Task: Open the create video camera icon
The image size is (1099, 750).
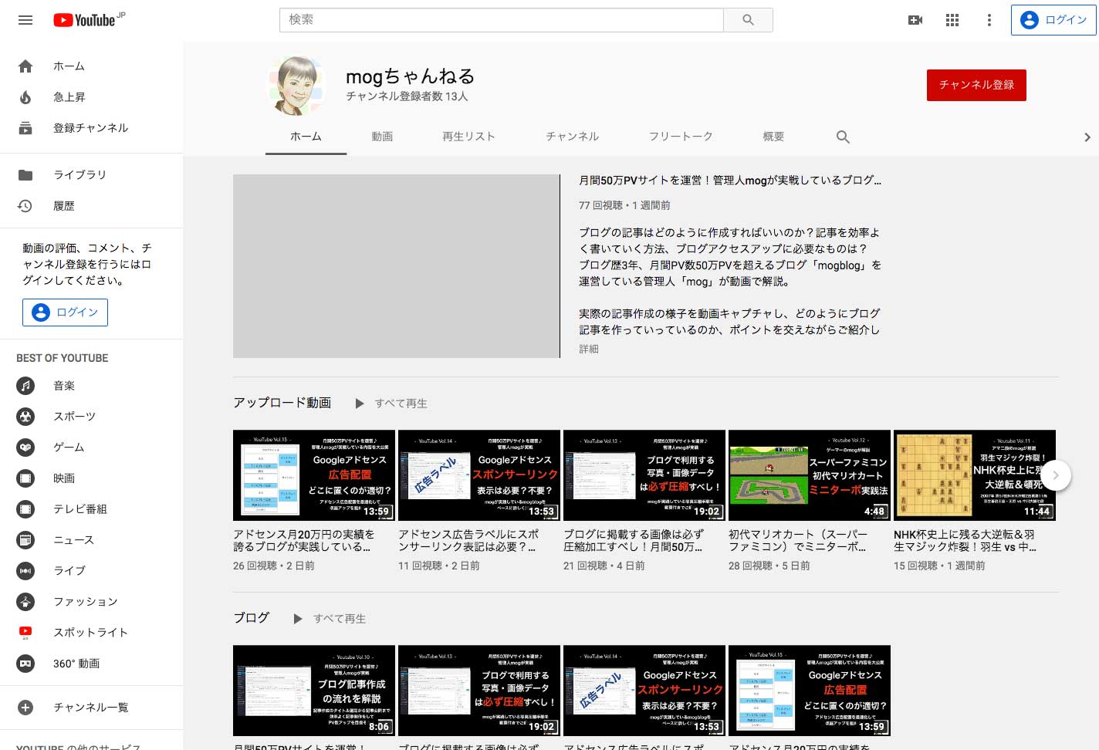Action: (915, 20)
